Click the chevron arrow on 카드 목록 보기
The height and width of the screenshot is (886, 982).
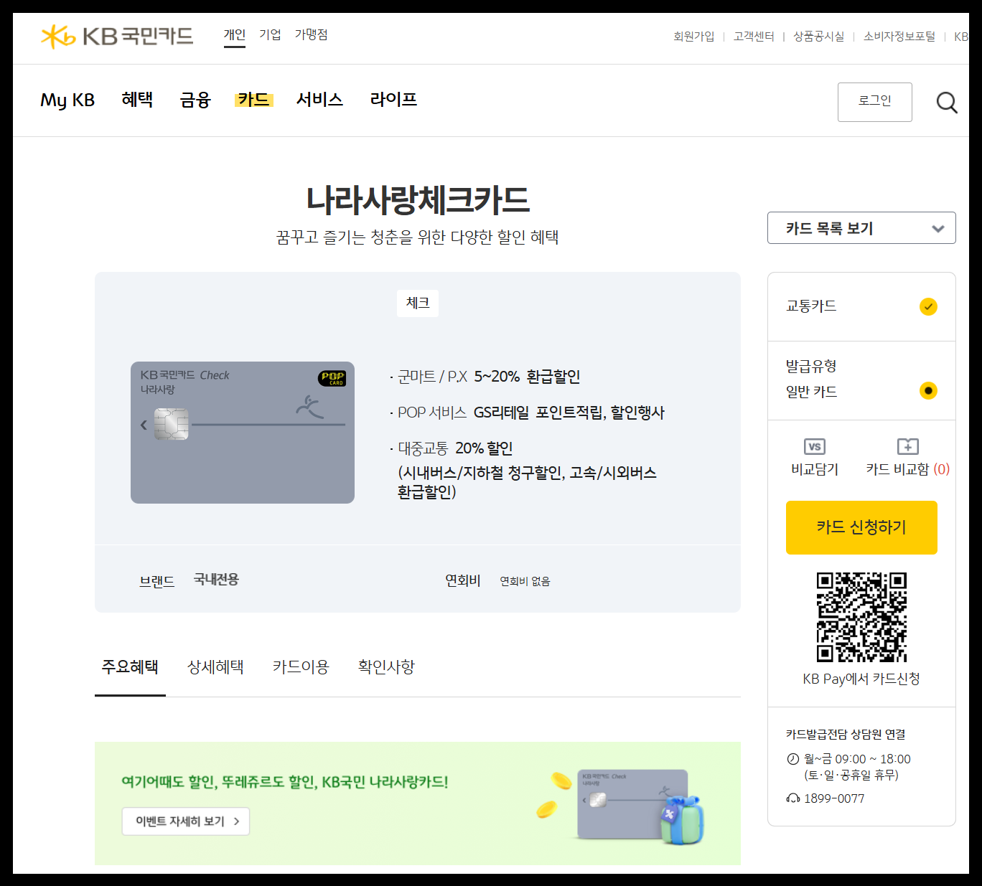pyautogui.click(x=937, y=229)
